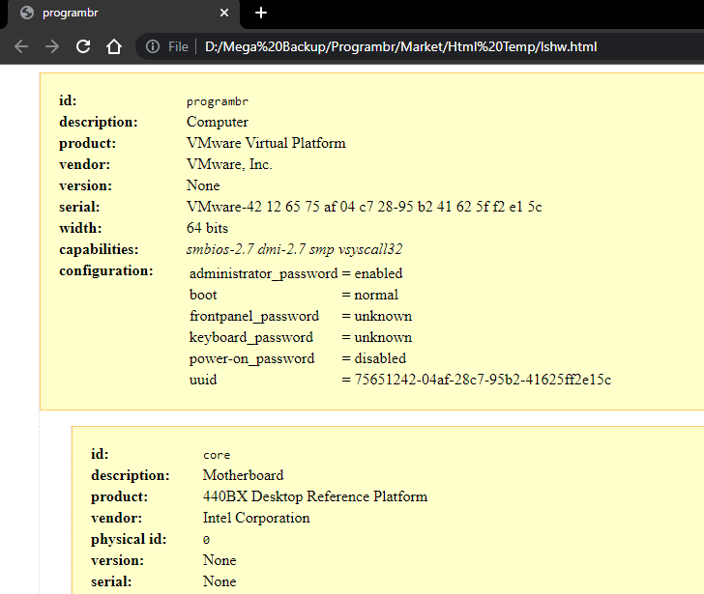Click the 'programbr' id value
The height and width of the screenshot is (594, 704).
218,101
